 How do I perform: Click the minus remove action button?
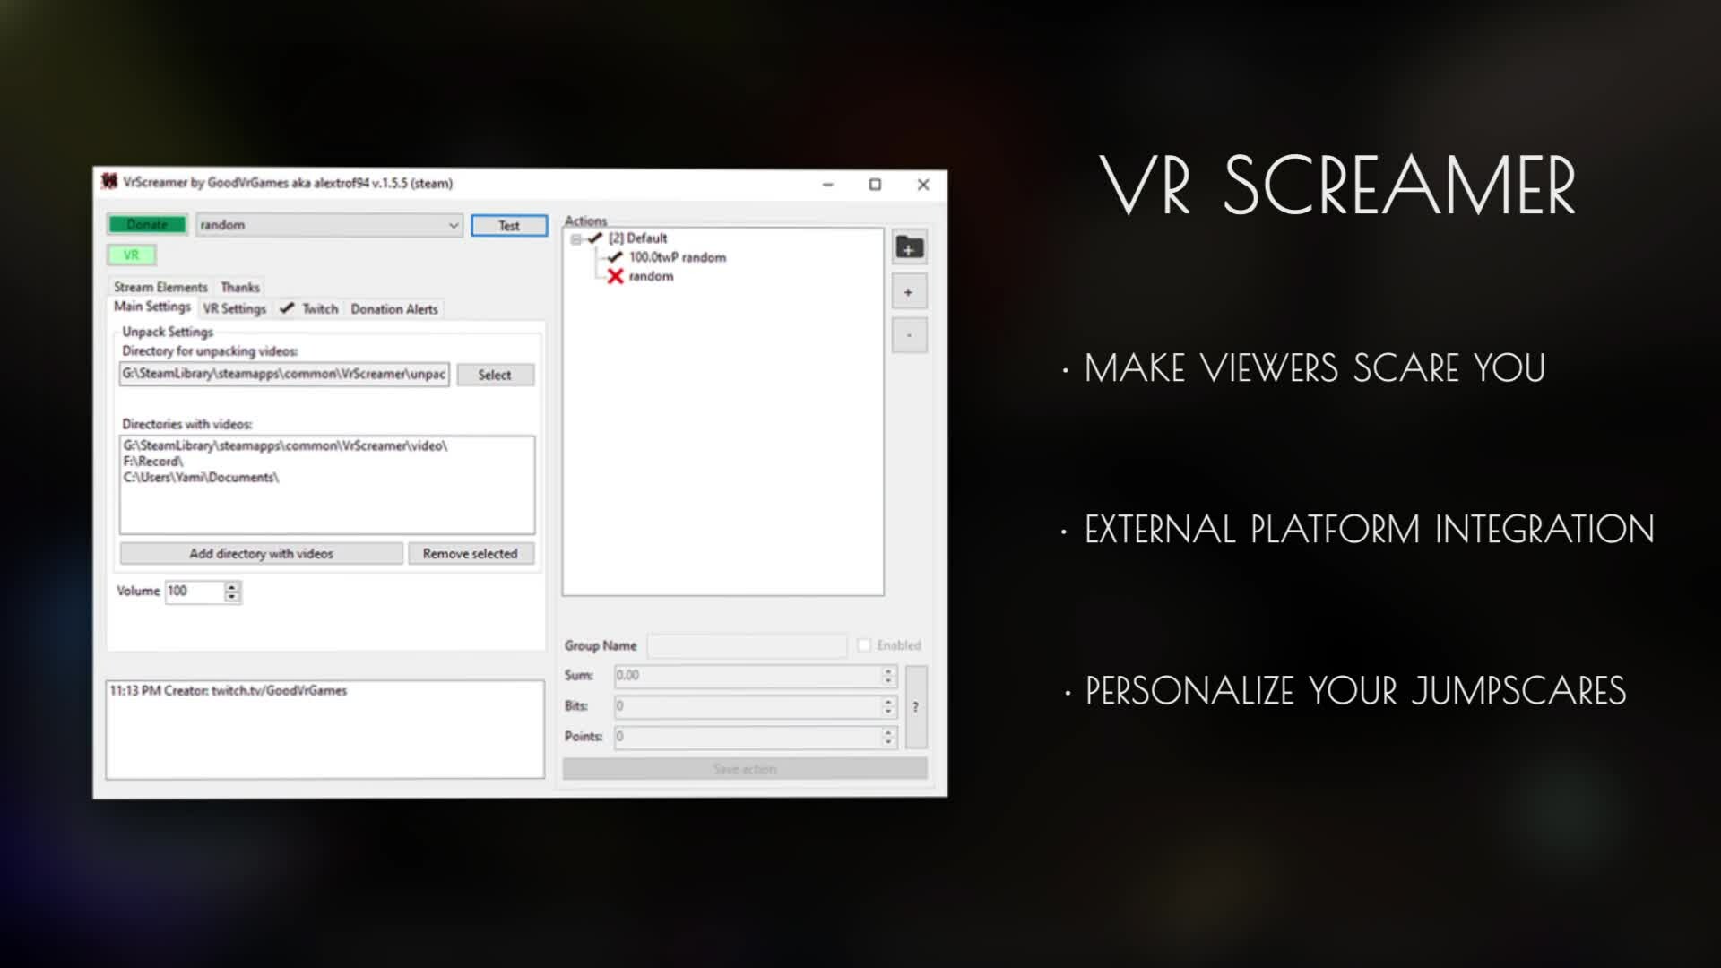(909, 336)
